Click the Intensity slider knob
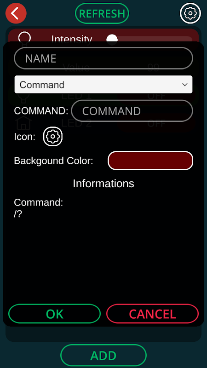Image resolution: width=207 pixels, height=368 pixels. pos(112,39)
